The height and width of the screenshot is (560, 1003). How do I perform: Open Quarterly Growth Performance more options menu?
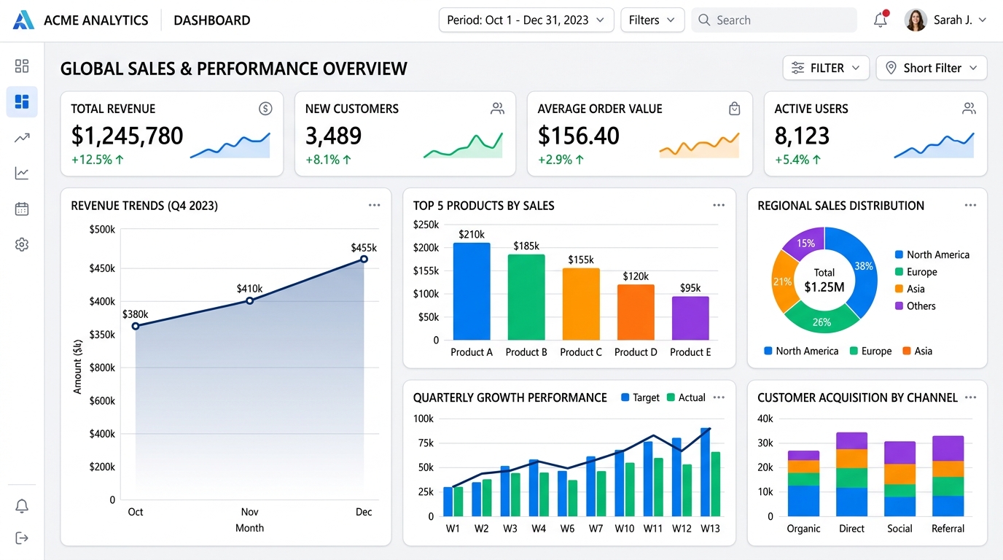[x=719, y=397]
